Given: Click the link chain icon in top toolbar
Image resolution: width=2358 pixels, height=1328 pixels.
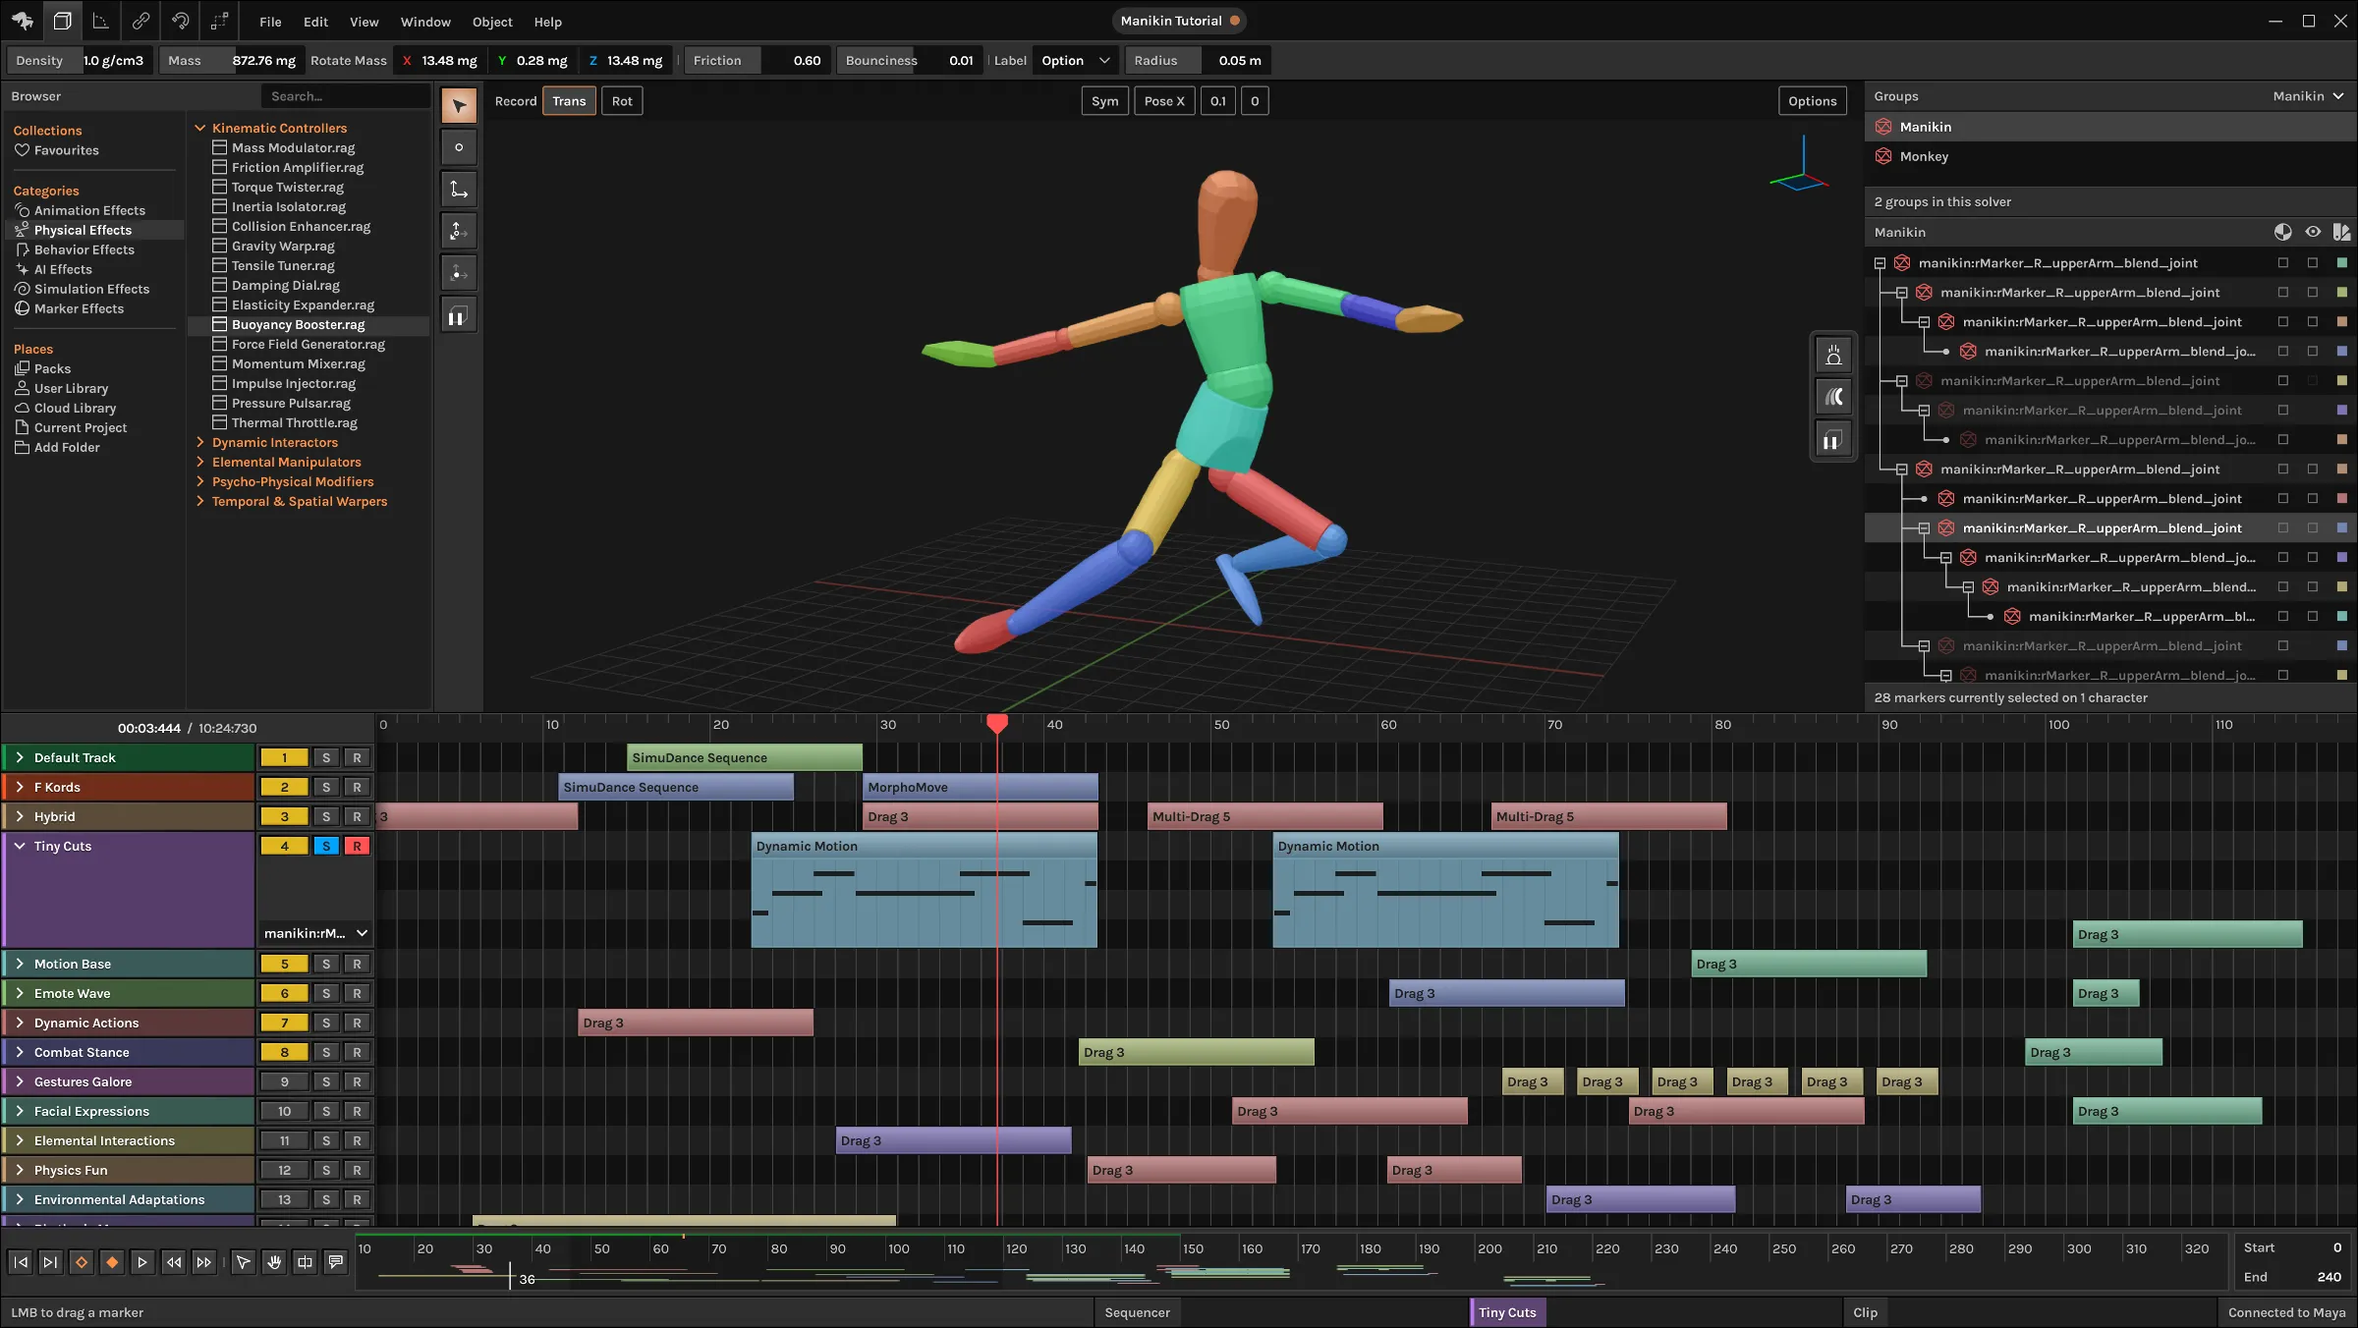Looking at the screenshot, I should pyautogui.click(x=140, y=21).
